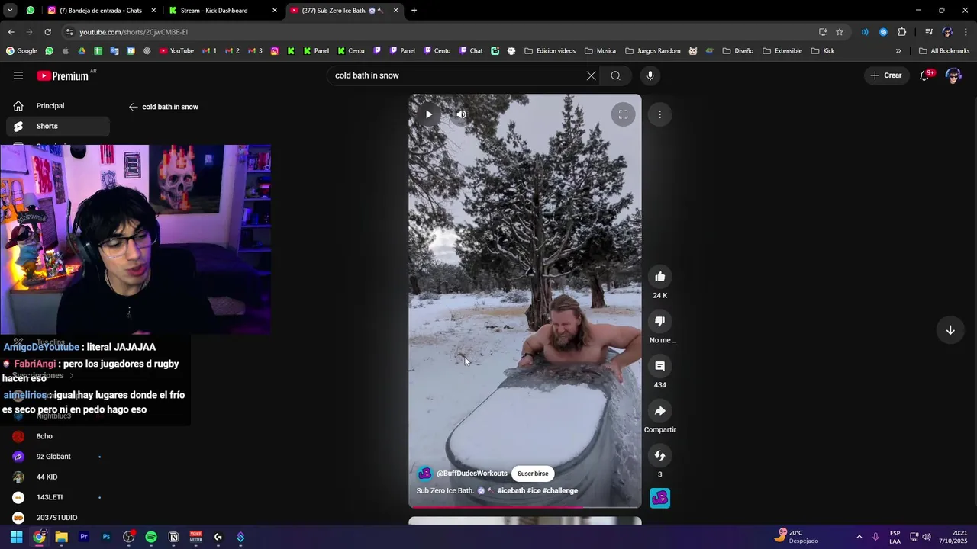The image size is (977, 549).
Task: Subscribe with the Suscribirse button
Action: [x=533, y=474]
